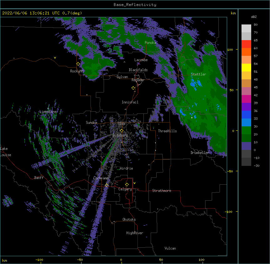Click the yellow diamond marker above Calgary
The image size is (270, 264).
(x=127, y=185)
